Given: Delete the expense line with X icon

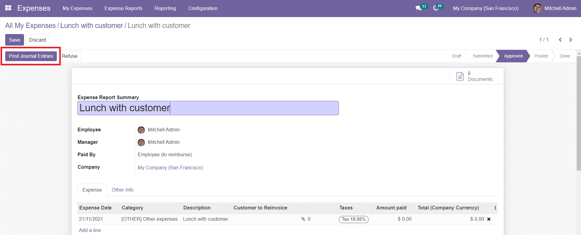Looking at the screenshot, I should click(x=489, y=219).
